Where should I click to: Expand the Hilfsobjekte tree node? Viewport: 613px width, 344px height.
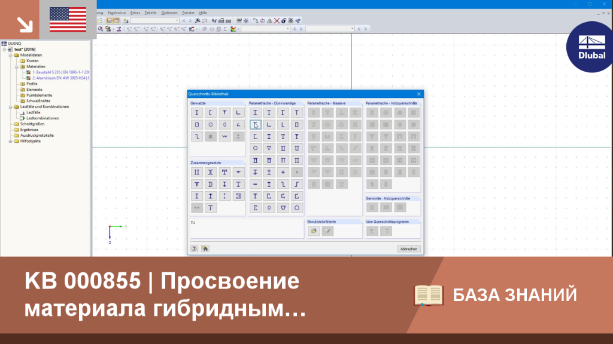11,141
